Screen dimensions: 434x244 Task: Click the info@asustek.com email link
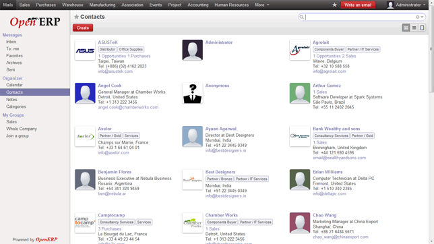115,71
